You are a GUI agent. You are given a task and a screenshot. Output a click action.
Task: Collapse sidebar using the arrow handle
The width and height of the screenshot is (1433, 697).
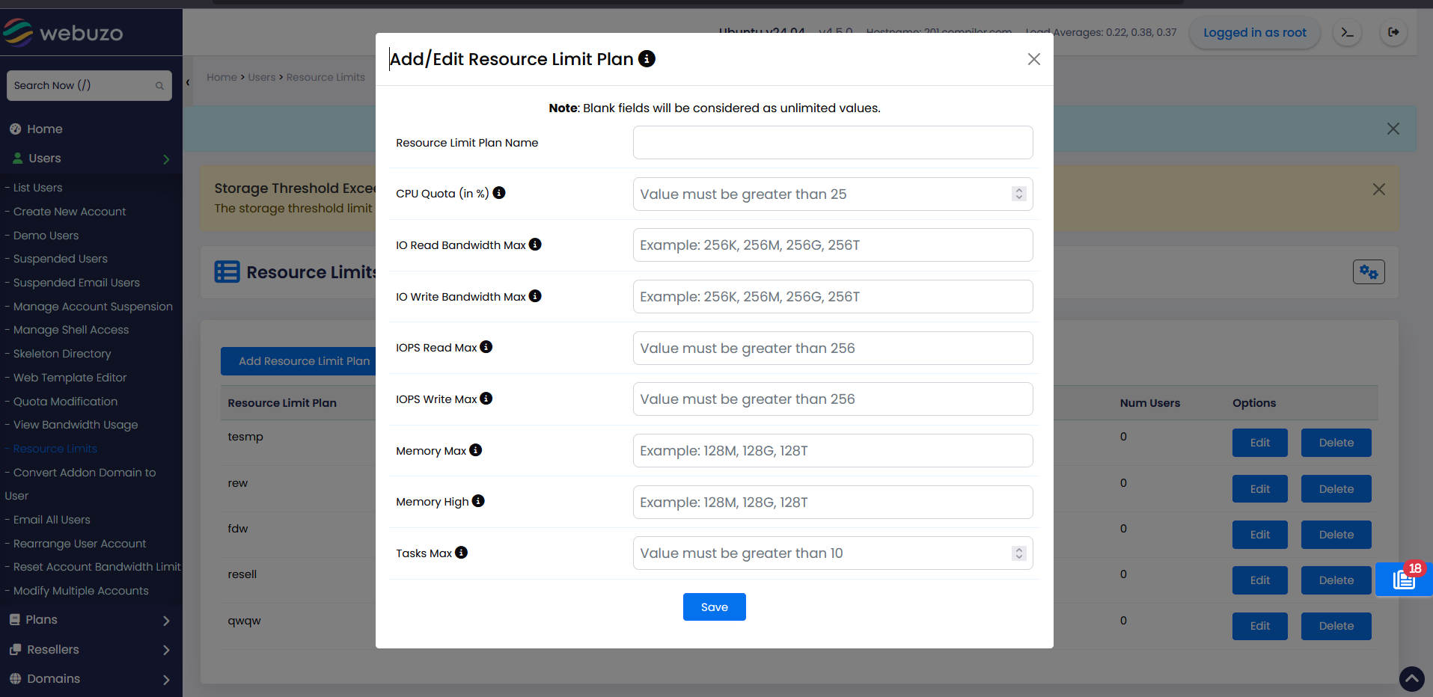[188, 82]
